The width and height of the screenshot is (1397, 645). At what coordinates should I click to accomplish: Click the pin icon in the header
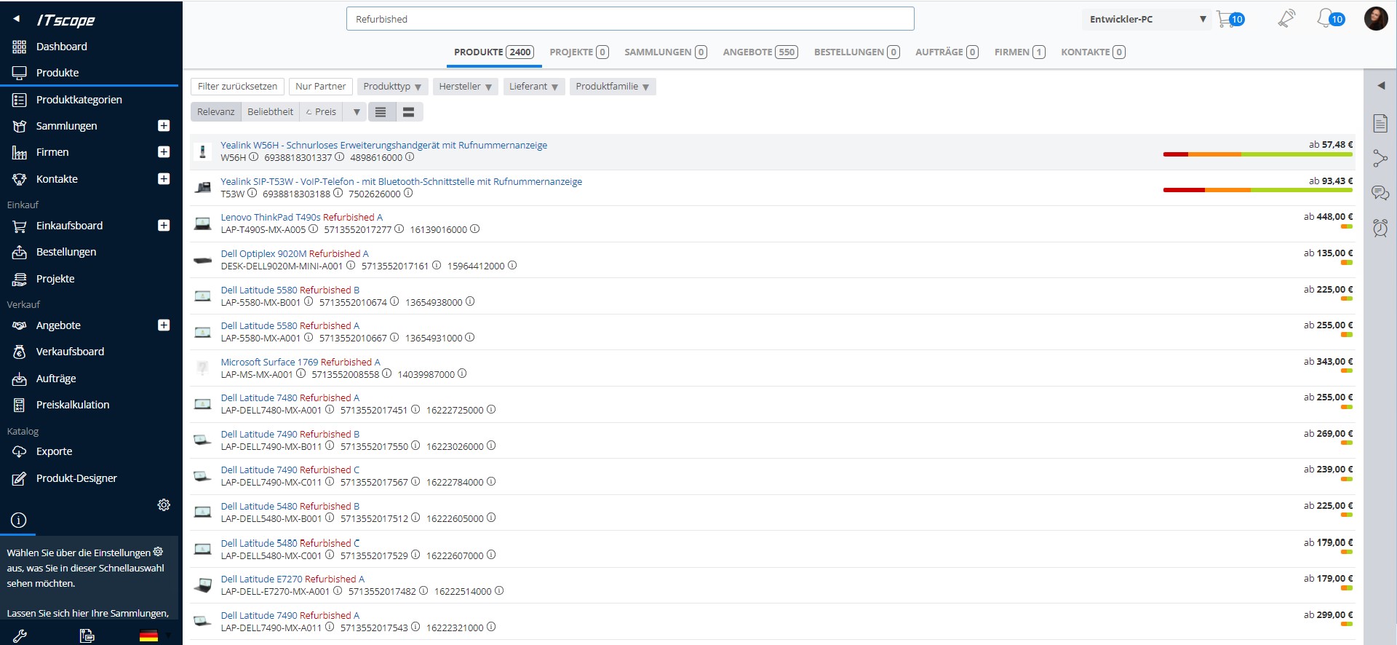(1286, 18)
